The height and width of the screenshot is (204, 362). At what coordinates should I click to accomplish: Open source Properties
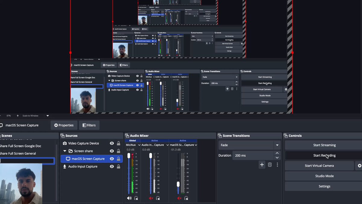tap(64, 125)
